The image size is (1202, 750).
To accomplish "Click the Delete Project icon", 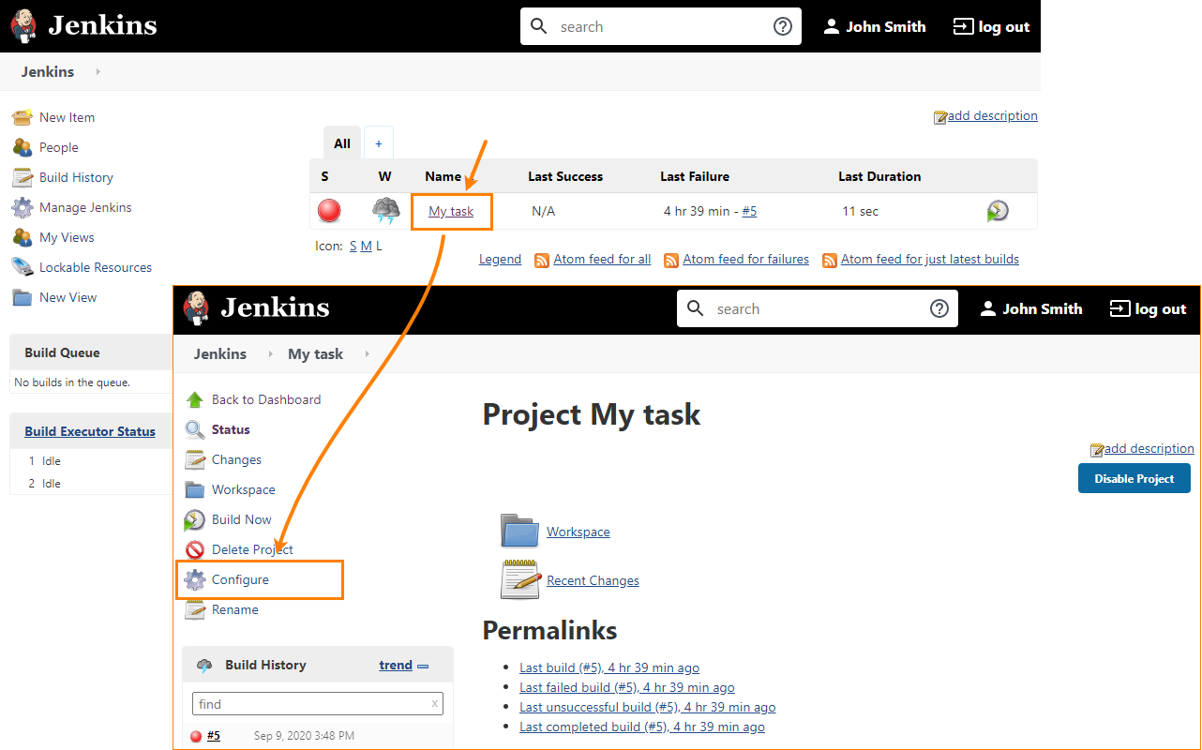I will 195,549.
